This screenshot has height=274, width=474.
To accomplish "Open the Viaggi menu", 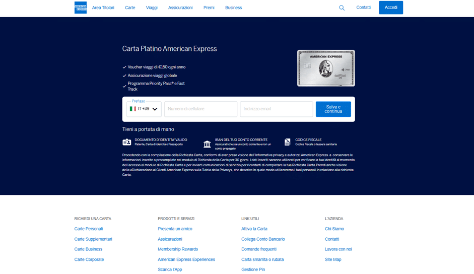I will click(x=152, y=8).
